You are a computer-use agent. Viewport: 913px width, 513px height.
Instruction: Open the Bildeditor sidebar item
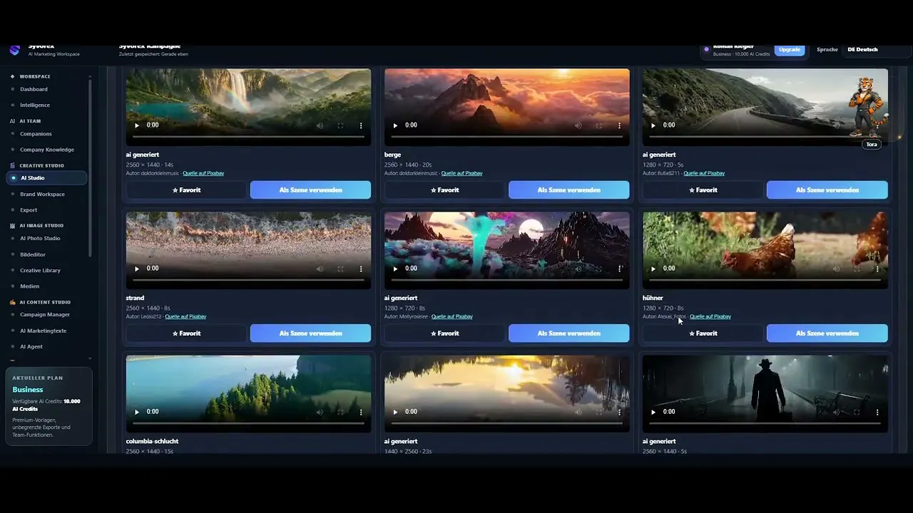[x=33, y=254]
